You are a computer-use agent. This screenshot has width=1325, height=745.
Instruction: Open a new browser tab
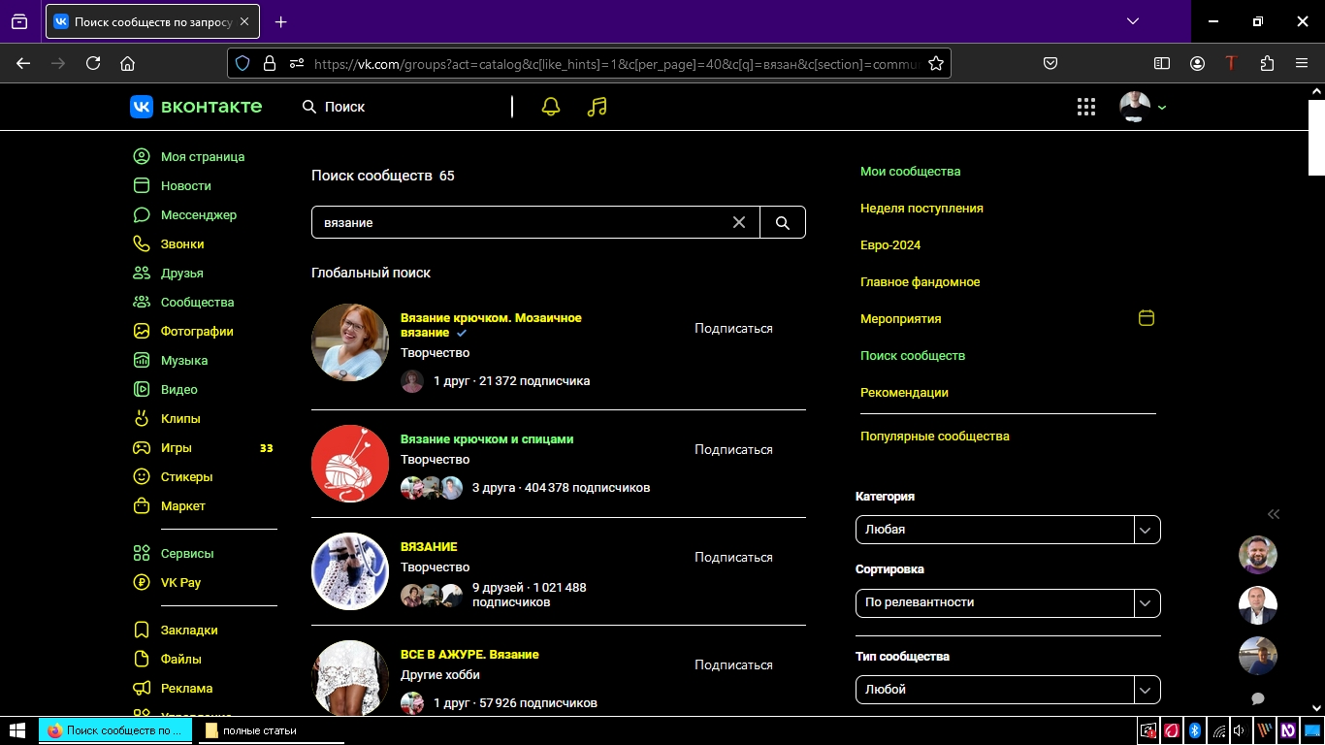pyautogui.click(x=280, y=21)
